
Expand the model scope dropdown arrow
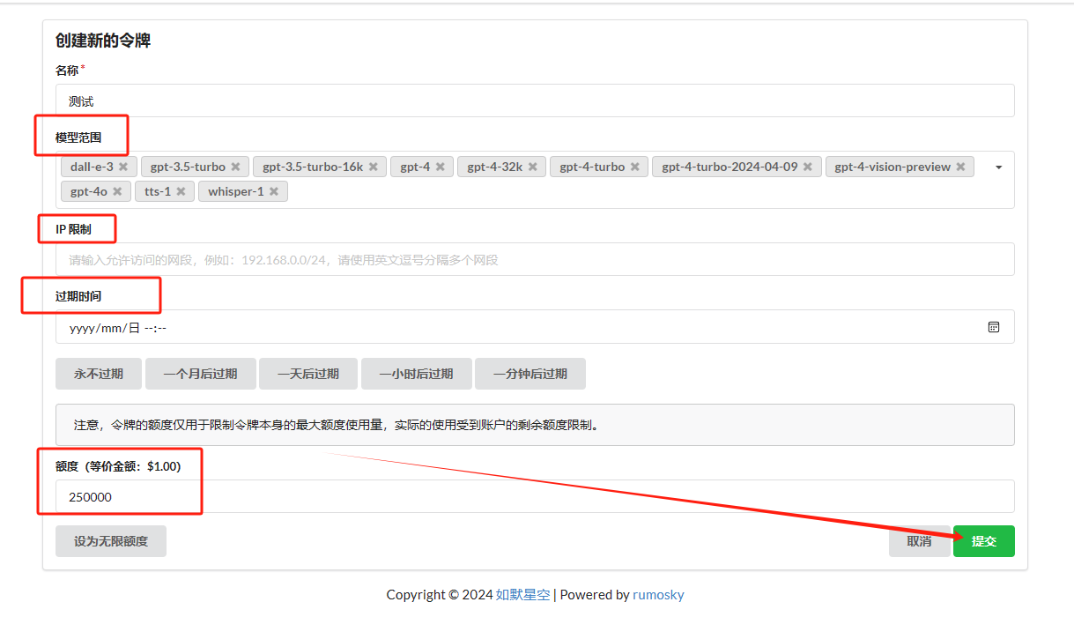(998, 167)
